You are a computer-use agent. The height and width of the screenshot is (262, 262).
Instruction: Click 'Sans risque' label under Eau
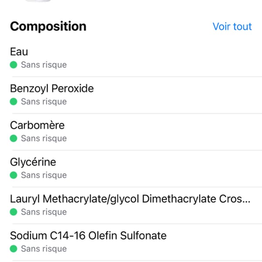click(x=44, y=65)
